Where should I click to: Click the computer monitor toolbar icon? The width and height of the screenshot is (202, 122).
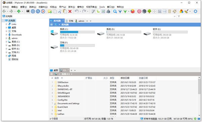point(28,11)
